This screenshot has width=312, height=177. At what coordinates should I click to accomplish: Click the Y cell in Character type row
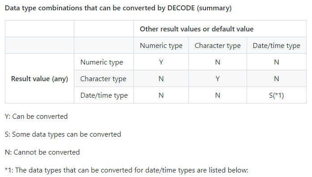(x=218, y=79)
